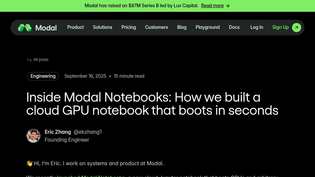Viewport: 315px width, 177px height.
Task: Click the author name Eric Zhang
Action: click(58, 132)
